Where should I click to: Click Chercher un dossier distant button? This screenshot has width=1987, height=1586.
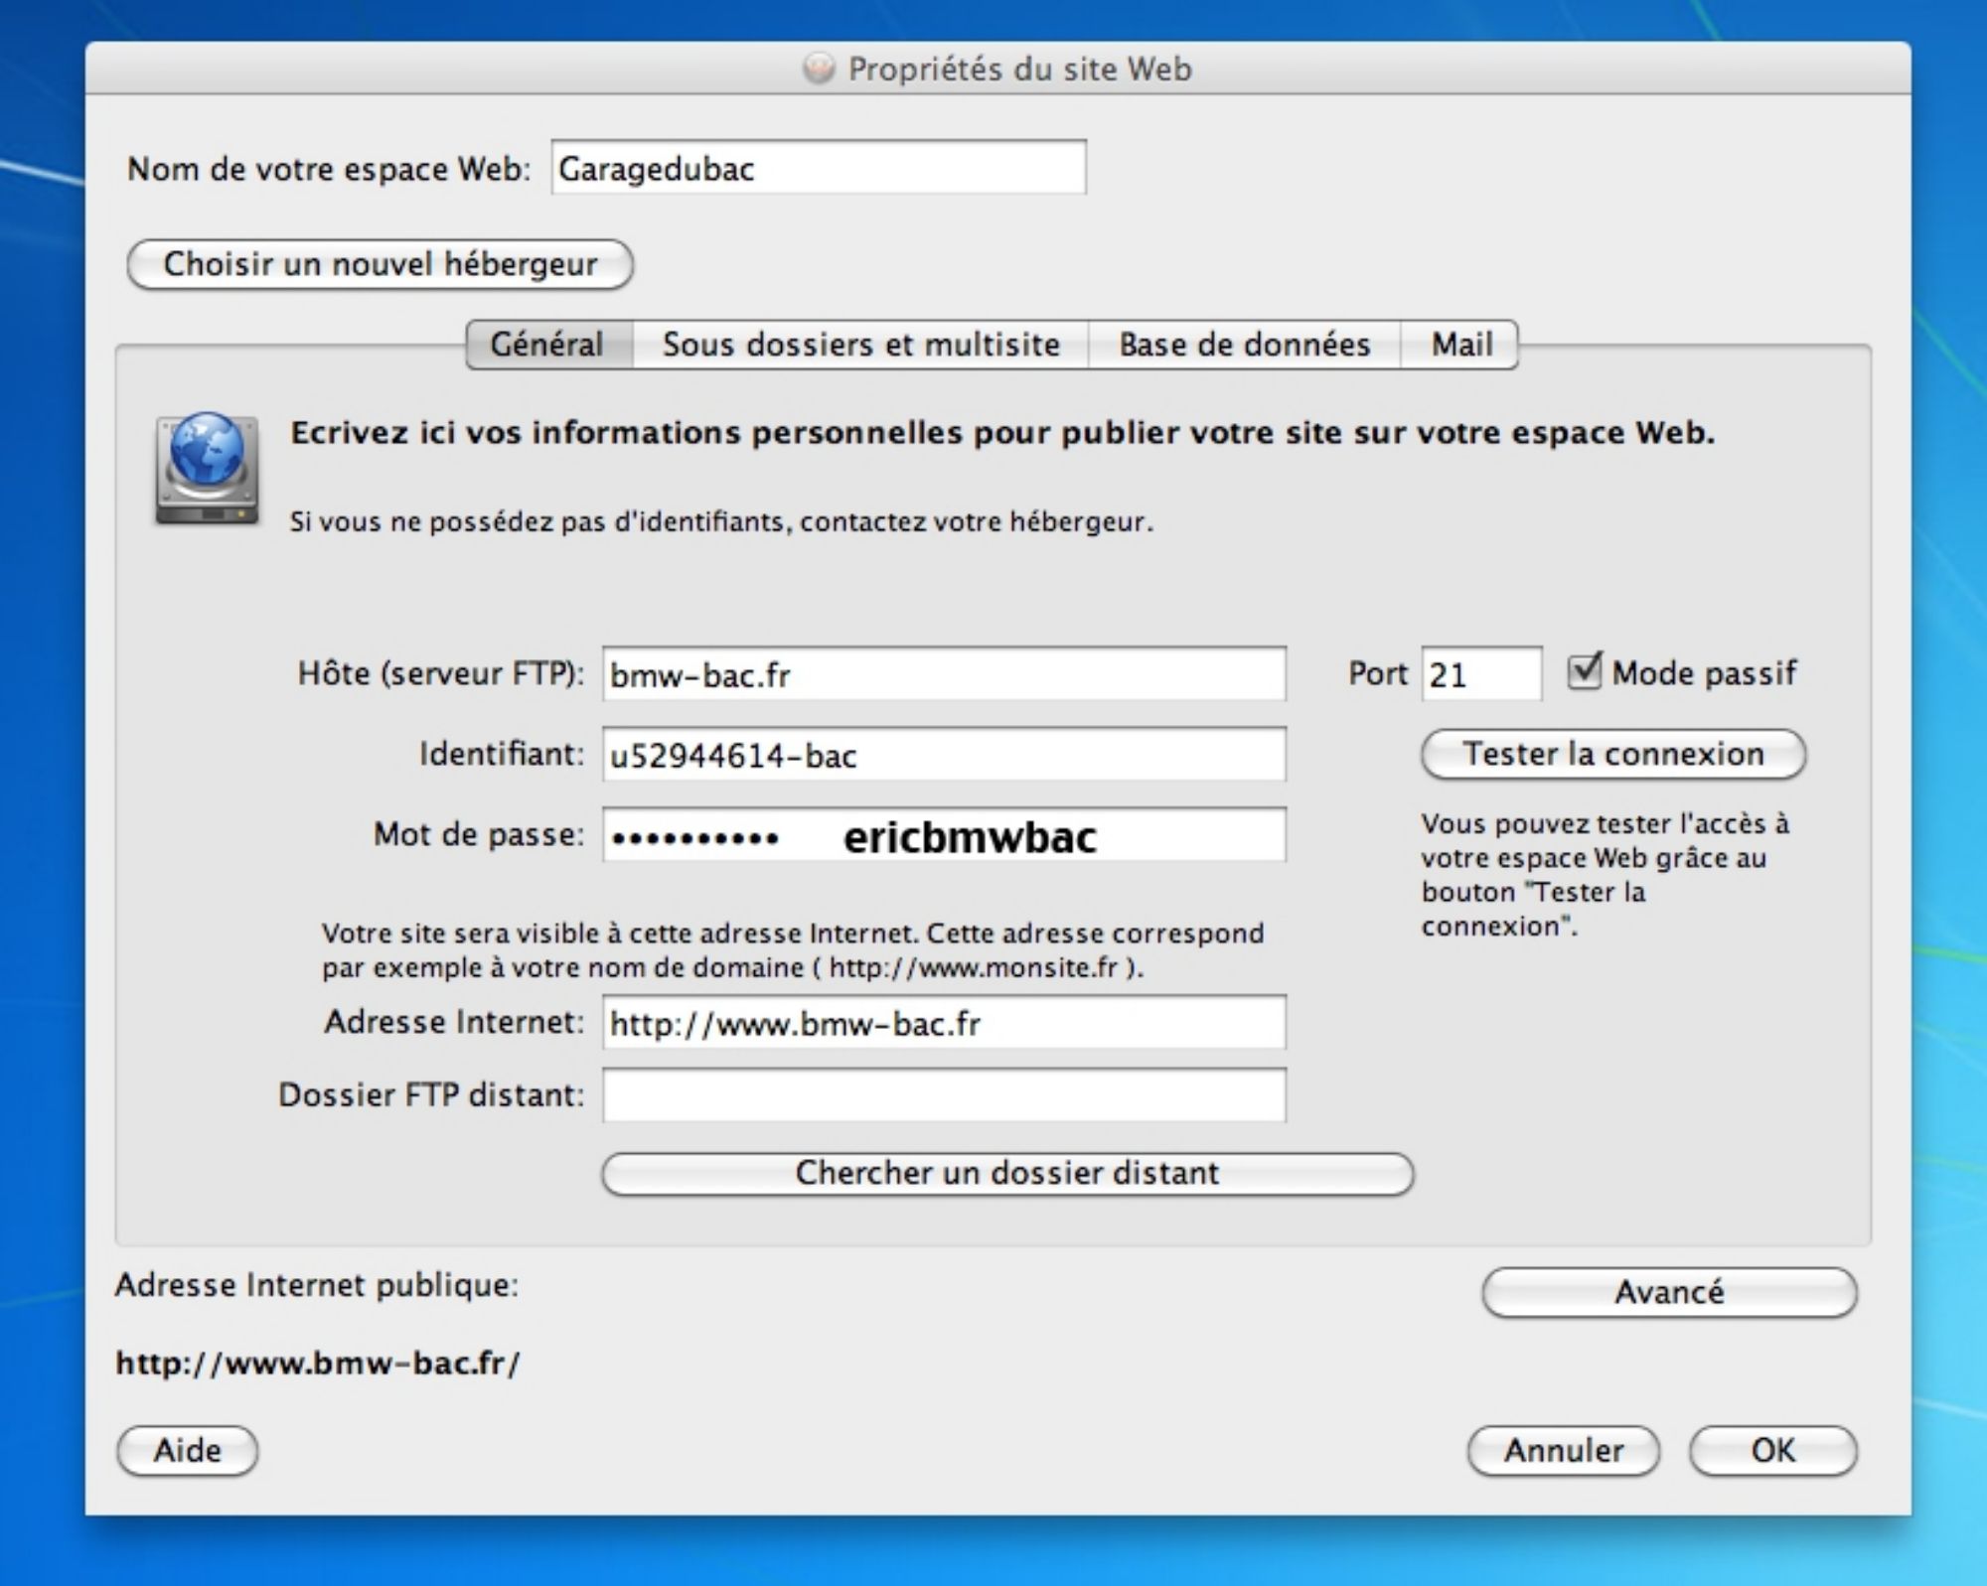pos(1006,1173)
